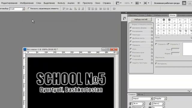Toggle lock icon for Аэрограф
This screenshot has height=108, width=192.
[152, 56]
